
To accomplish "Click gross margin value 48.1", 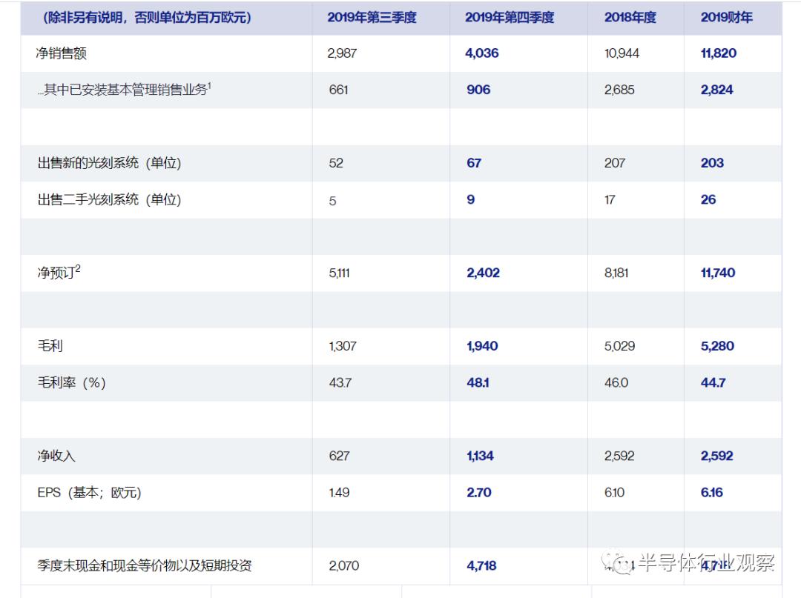I will pyautogui.click(x=478, y=382).
